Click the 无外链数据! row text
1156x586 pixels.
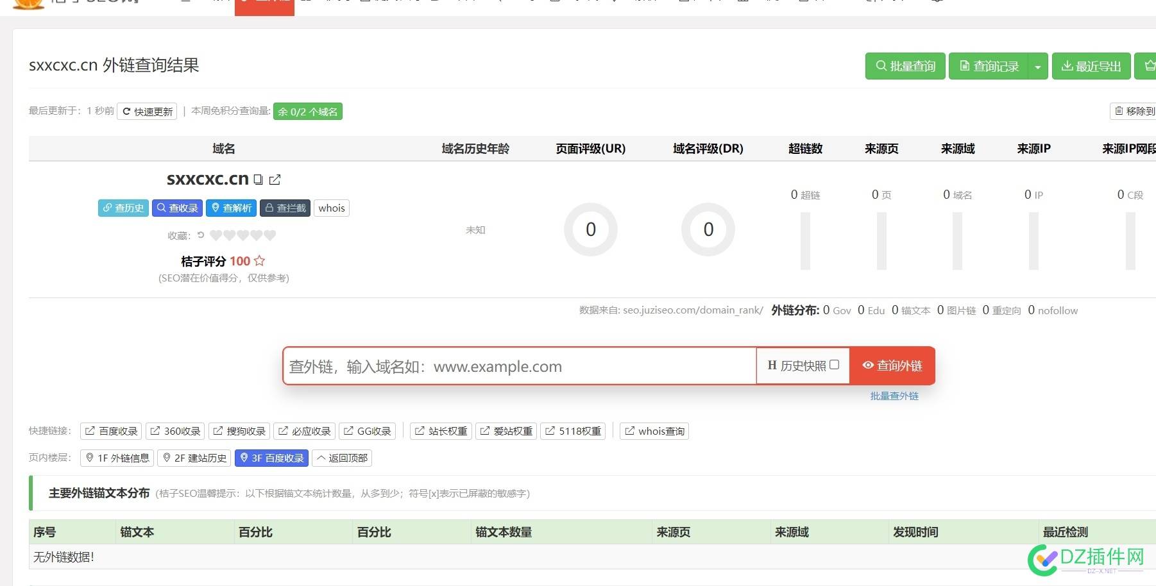coord(64,557)
